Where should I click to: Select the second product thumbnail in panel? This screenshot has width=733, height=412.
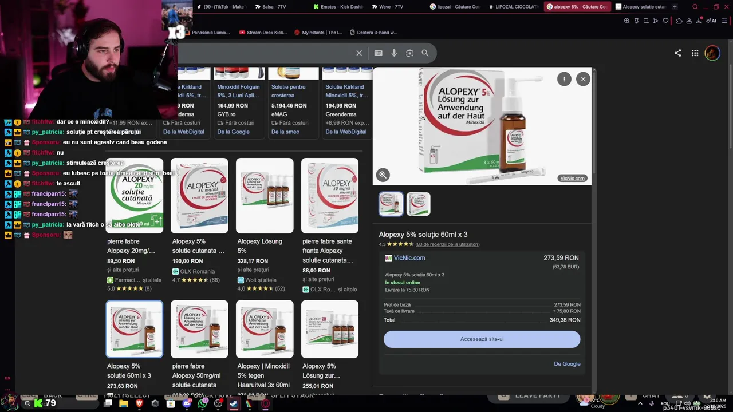coord(418,204)
